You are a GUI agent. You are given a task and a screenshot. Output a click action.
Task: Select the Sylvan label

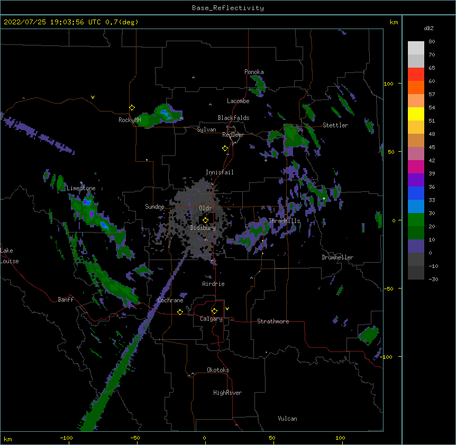click(206, 129)
